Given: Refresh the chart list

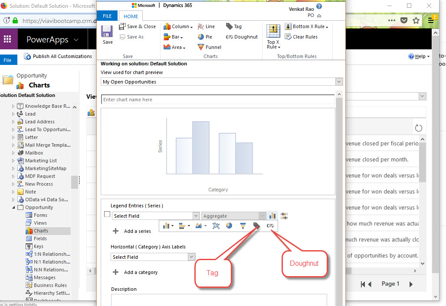Looking at the screenshot, I should (418, 128).
